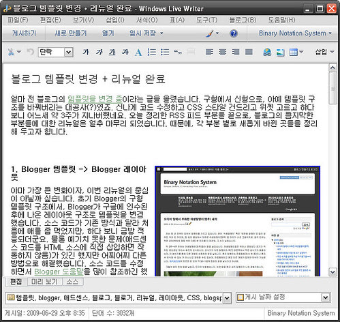This screenshot has height=322, width=340.
Task: Apply blockquote formatting icon
Action: (178, 52)
